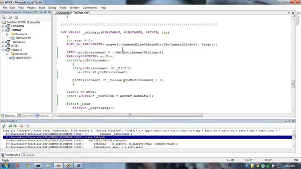Click editor horizontal scrollbar thumb

(x=130, y=115)
